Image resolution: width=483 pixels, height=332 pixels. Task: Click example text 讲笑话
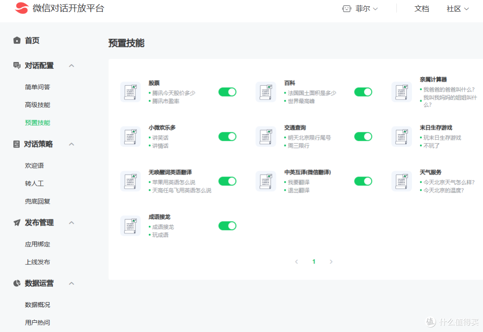(x=160, y=138)
